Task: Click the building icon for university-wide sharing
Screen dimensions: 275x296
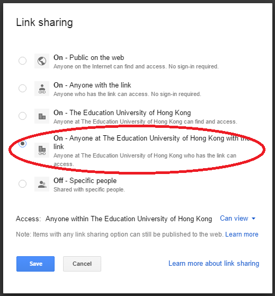Action: point(42,116)
